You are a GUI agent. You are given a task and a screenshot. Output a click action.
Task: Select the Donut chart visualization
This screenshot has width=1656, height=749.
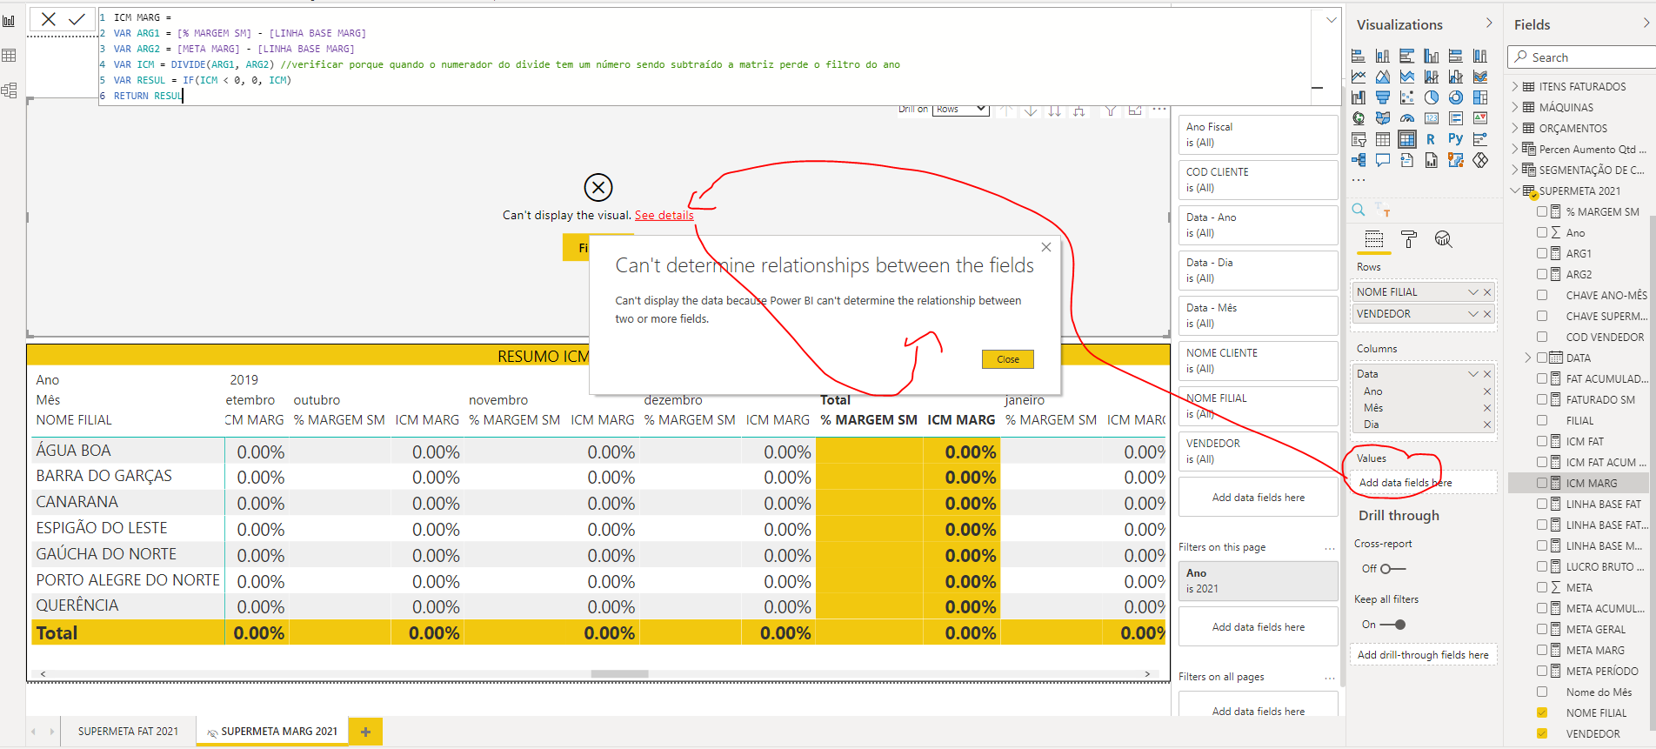pyautogui.click(x=1456, y=97)
